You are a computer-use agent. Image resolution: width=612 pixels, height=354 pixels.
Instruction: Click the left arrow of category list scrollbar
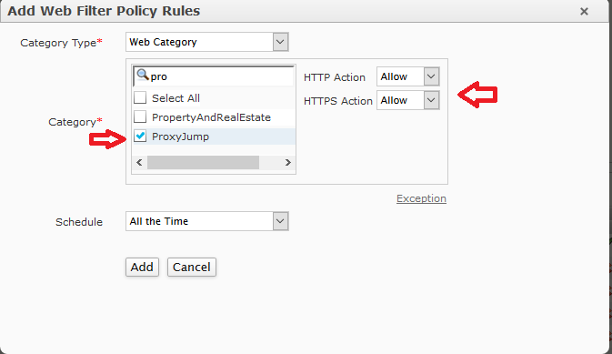(x=139, y=162)
